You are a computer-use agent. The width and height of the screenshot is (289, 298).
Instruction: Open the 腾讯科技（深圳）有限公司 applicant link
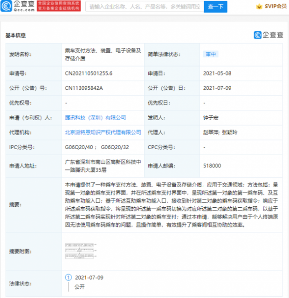point(95,118)
